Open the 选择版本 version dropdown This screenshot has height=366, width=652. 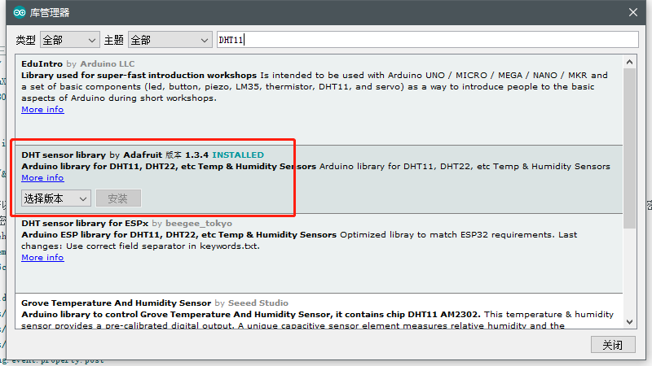[55, 198]
